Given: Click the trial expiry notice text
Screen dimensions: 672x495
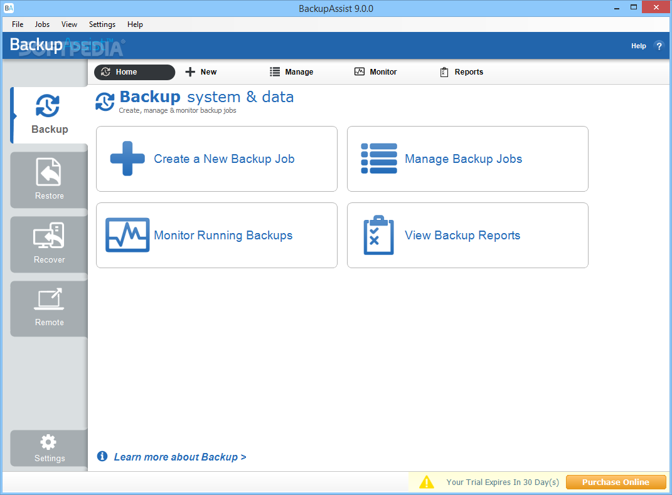Looking at the screenshot, I should tap(503, 482).
